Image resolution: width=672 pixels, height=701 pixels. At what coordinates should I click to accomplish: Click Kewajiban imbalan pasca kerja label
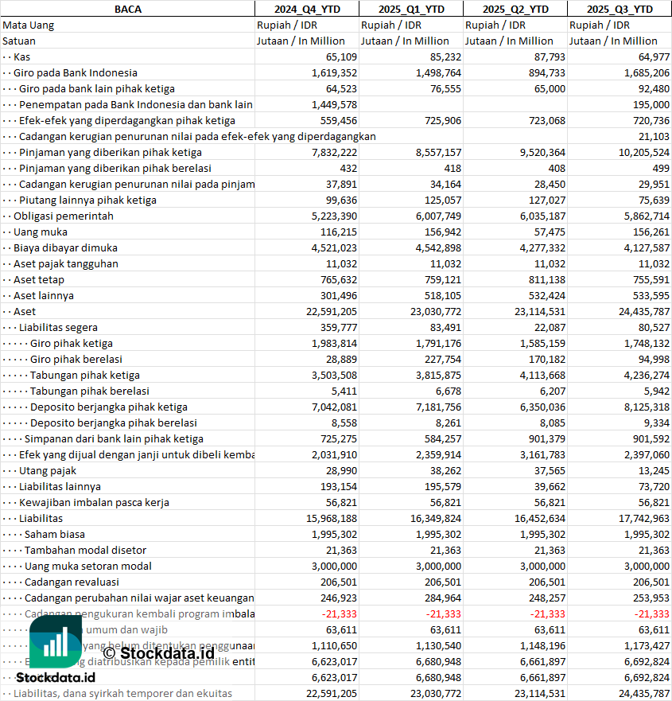coord(95,503)
